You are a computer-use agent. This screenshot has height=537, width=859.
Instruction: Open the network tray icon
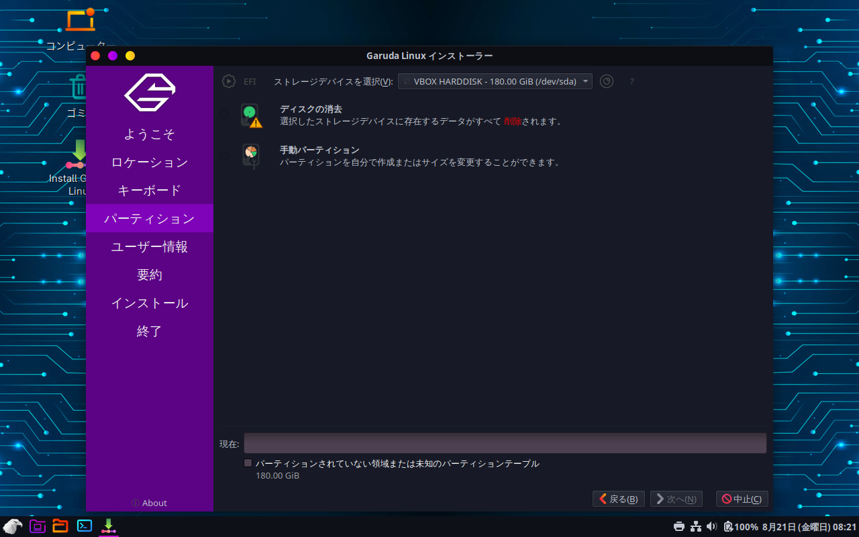(x=696, y=527)
